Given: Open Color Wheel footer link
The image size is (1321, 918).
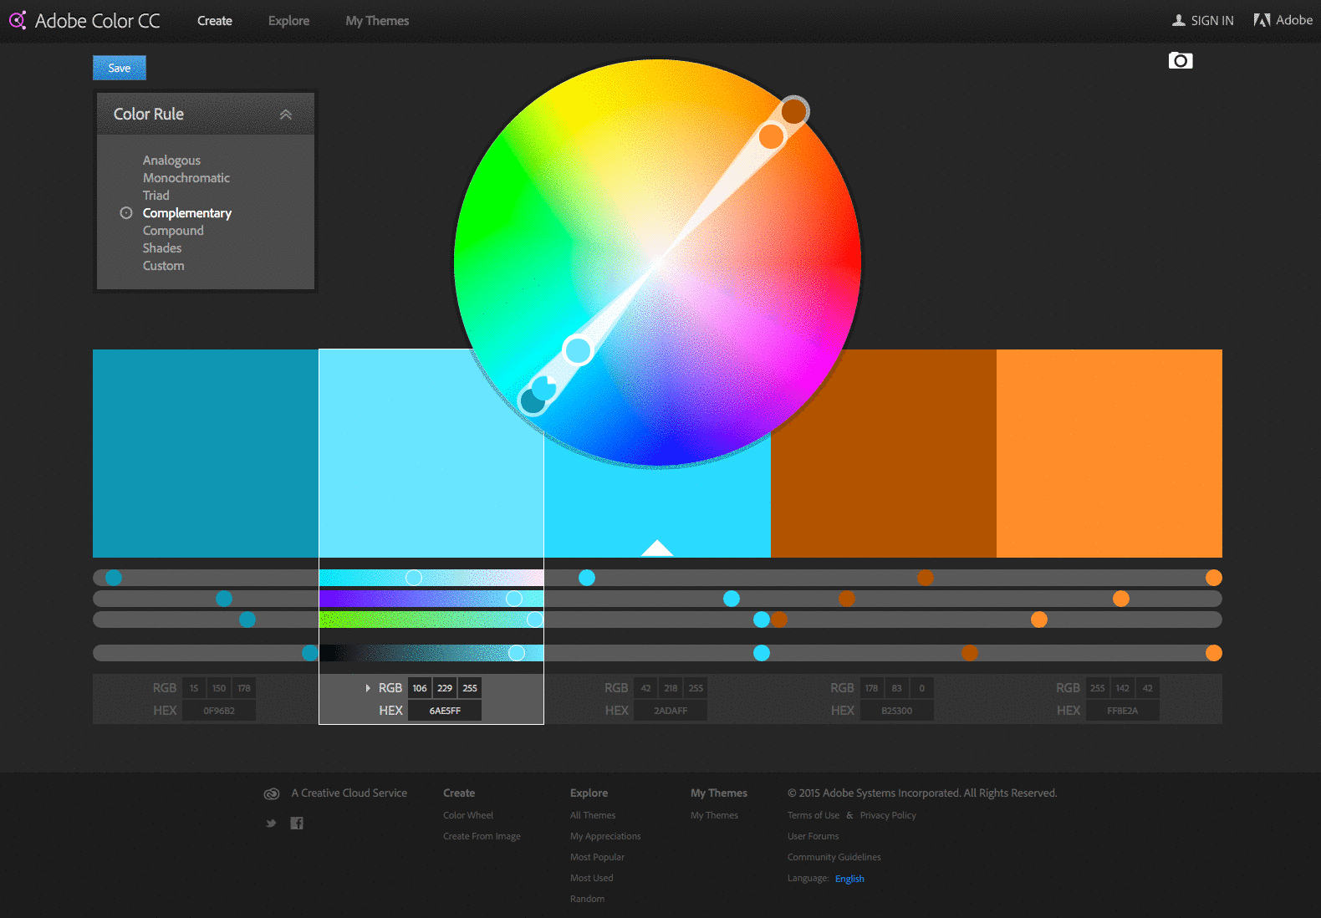Looking at the screenshot, I should (468, 815).
